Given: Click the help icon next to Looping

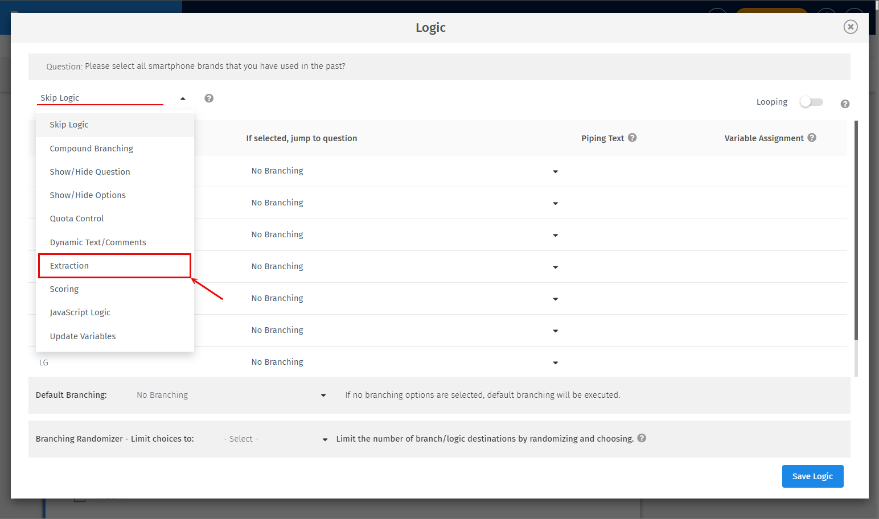Looking at the screenshot, I should coord(845,104).
